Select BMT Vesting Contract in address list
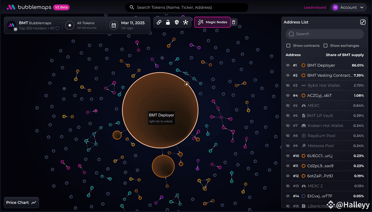 click(x=330, y=75)
